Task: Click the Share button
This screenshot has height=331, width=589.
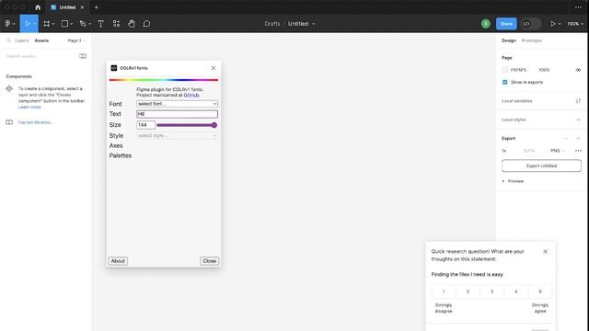Action: [x=506, y=24]
